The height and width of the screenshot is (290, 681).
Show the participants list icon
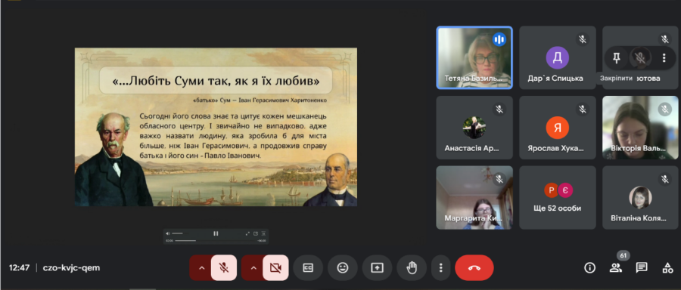point(615,268)
